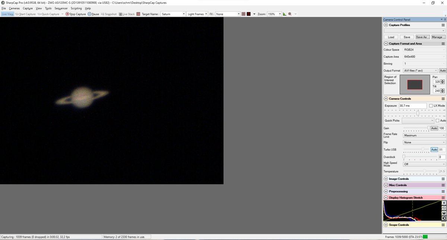Click the Exposure 30,7 ms input field
This screenshot has width=447, height=240.
click(x=412, y=106)
